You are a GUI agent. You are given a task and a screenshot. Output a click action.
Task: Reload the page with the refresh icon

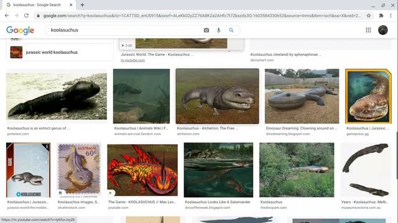[x=26, y=15]
